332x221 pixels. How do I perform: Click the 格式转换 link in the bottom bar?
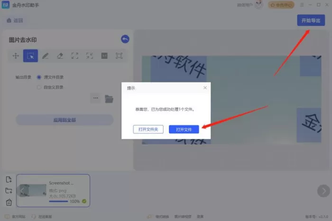(162, 217)
